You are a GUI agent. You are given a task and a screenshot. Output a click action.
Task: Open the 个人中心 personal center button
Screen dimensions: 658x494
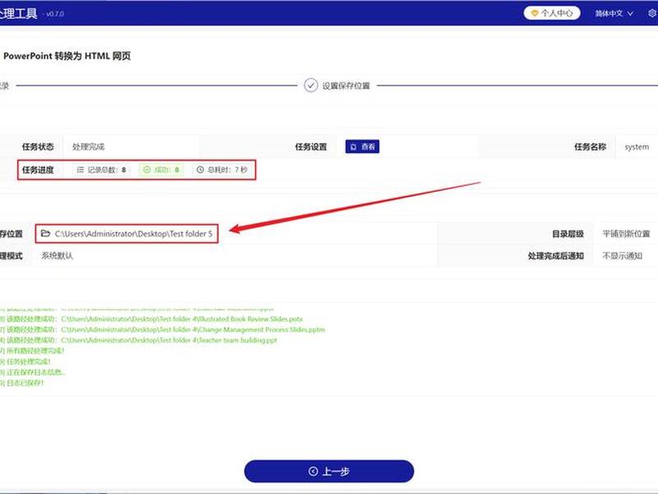[x=552, y=13]
